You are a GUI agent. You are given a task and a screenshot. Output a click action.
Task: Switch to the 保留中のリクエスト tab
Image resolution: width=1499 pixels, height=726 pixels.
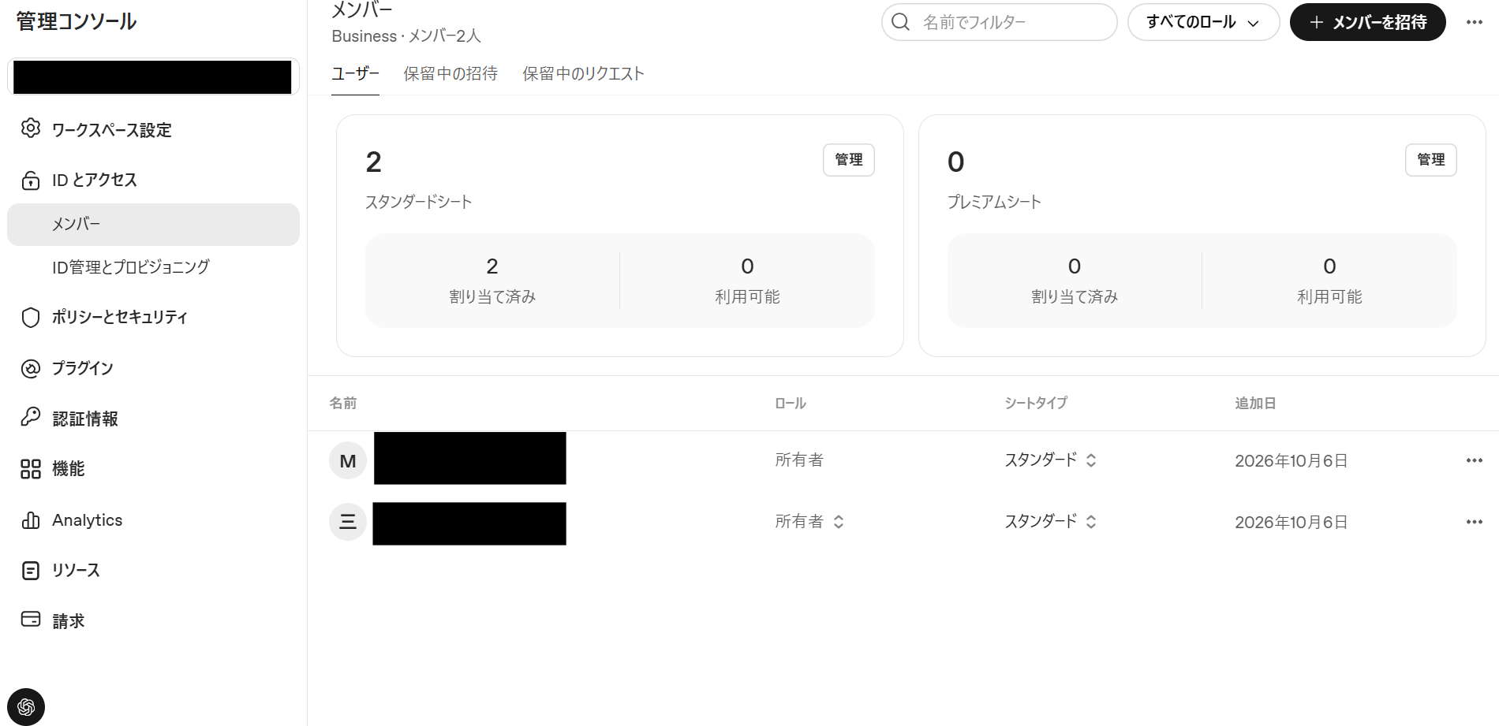pyautogui.click(x=583, y=73)
